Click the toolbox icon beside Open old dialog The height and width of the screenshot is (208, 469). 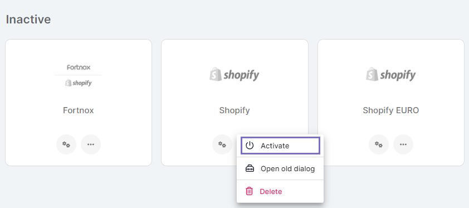[250, 168]
